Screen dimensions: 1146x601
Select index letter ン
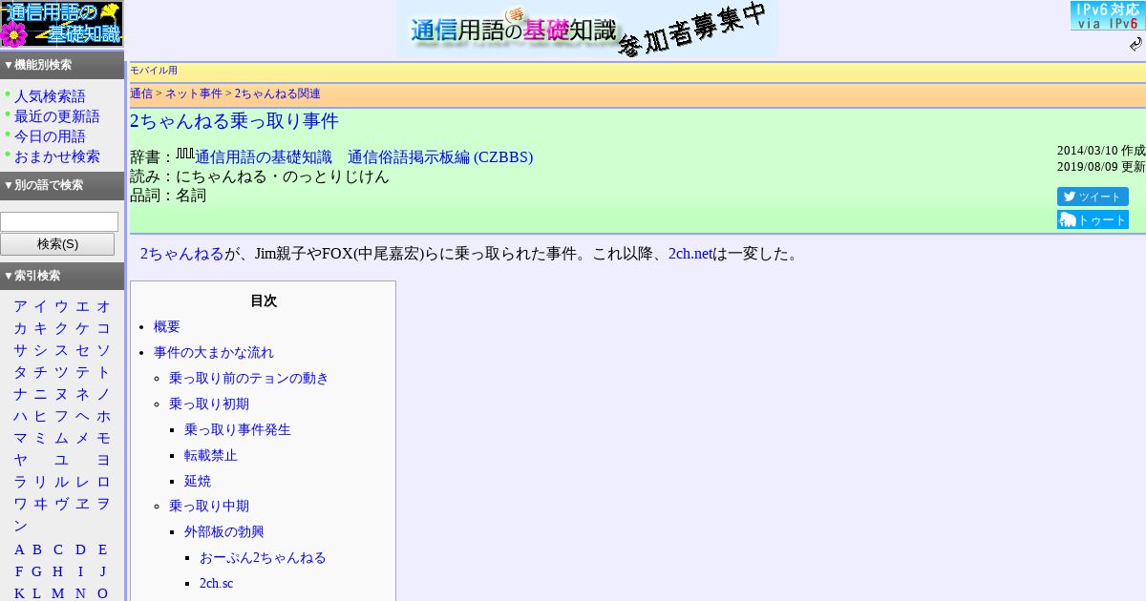pyautogui.click(x=20, y=526)
